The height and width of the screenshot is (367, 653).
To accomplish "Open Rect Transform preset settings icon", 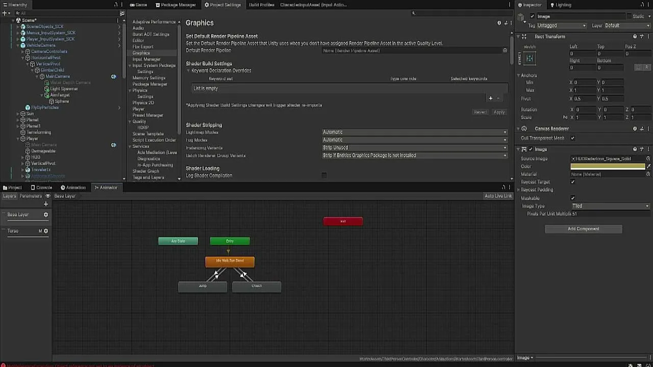I will tap(641, 37).
